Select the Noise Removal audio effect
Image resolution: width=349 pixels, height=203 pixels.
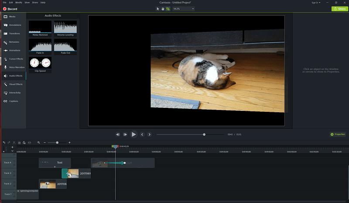(x=40, y=28)
